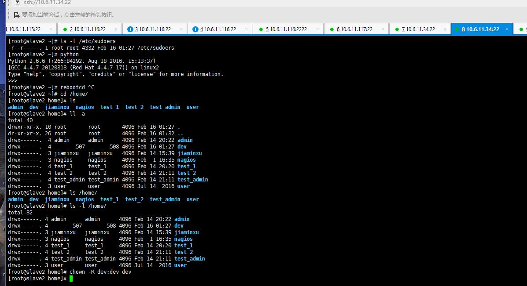This screenshot has width=527, height=286.
Task: Click the 'total 32' line
Action: [21, 213]
